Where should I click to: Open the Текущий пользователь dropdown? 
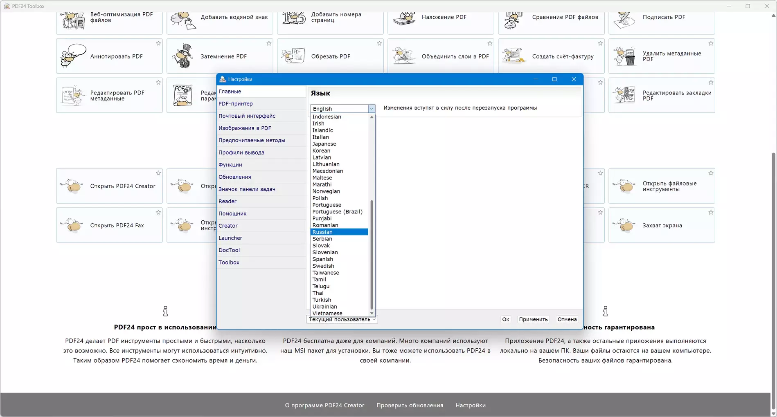tap(342, 320)
